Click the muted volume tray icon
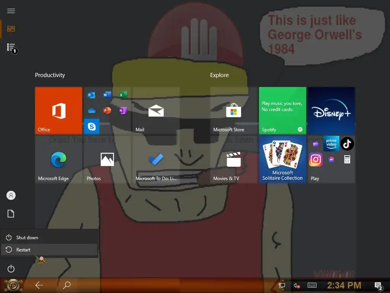Viewport: 390px width, 293px height. (x=296, y=285)
